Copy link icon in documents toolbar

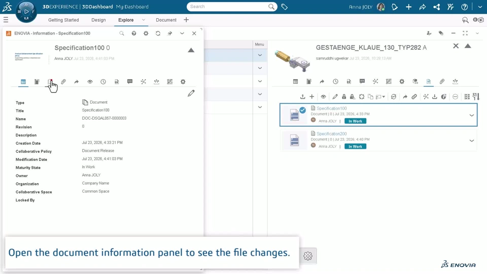(x=414, y=96)
